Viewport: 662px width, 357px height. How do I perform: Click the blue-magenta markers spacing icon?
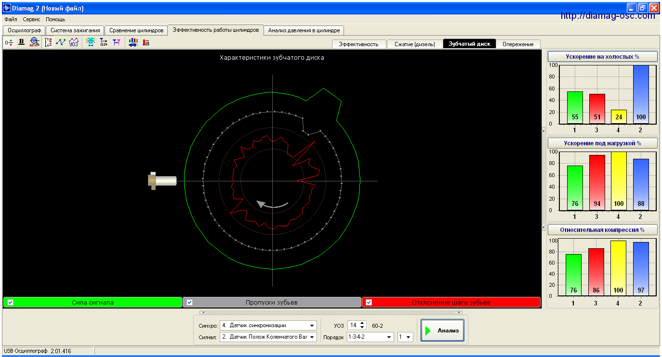[117, 42]
